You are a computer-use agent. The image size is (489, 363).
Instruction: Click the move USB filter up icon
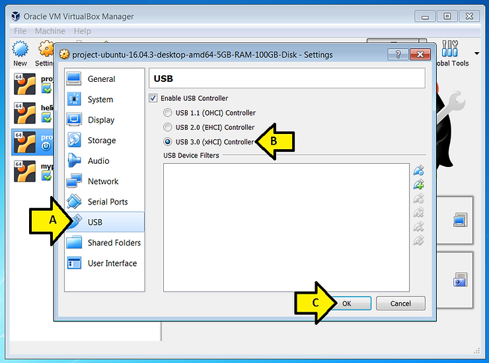tap(418, 226)
